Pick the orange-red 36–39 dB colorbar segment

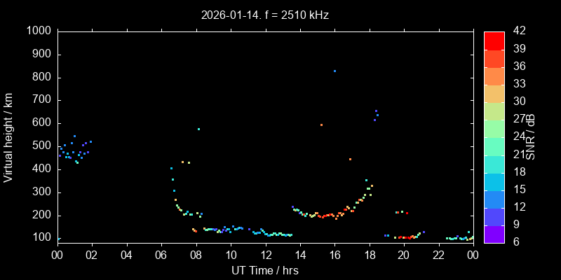[494, 57]
